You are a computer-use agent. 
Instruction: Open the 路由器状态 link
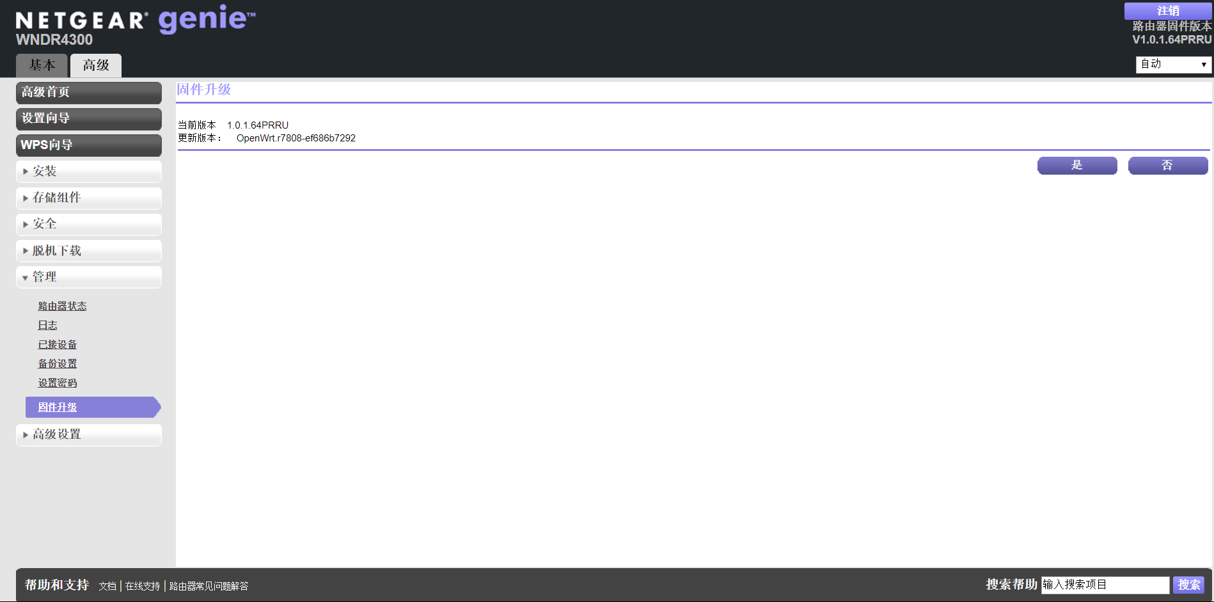[62, 306]
